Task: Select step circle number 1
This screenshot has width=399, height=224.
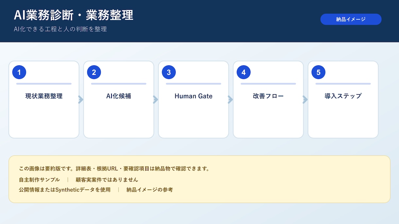Action: point(19,72)
